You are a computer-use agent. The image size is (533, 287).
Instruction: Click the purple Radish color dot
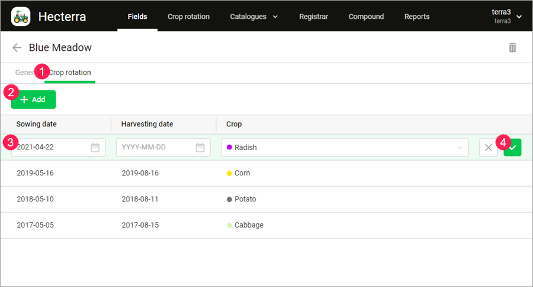coord(229,148)
